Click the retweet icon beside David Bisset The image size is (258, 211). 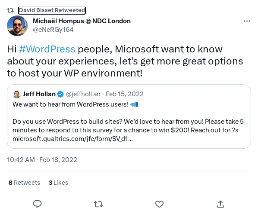tap(10, 10)
